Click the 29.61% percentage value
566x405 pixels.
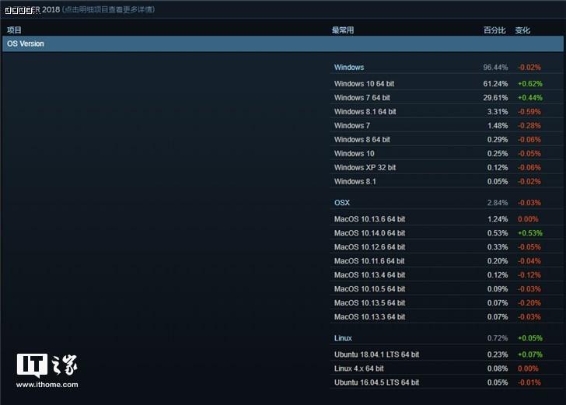click(495, 97)
